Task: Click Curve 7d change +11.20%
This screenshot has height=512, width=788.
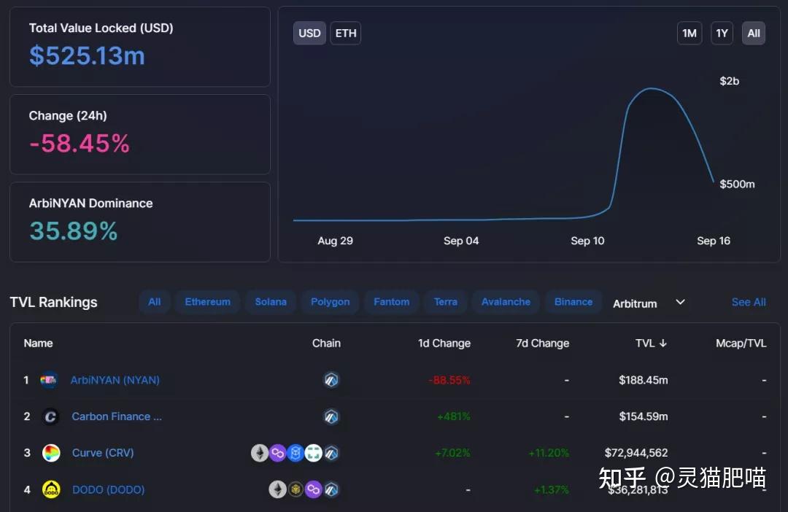Action: tap(549, 453)
